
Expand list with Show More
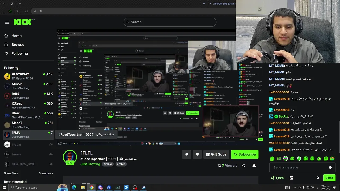coord(11,173)
